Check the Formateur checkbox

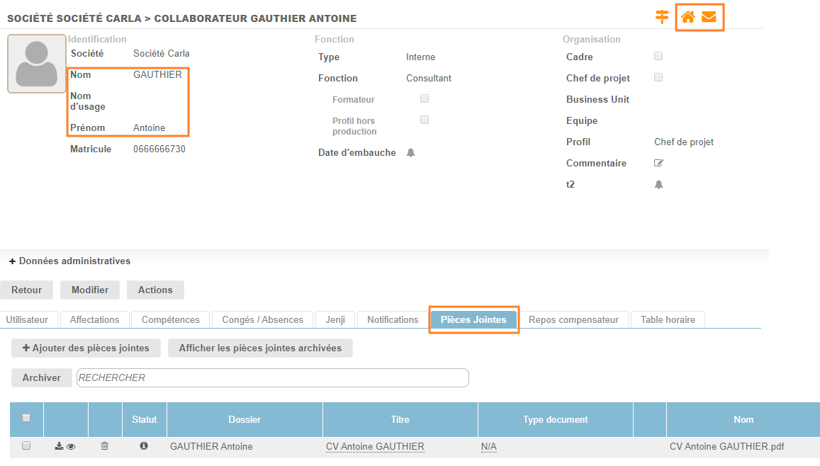click(425, 99)
